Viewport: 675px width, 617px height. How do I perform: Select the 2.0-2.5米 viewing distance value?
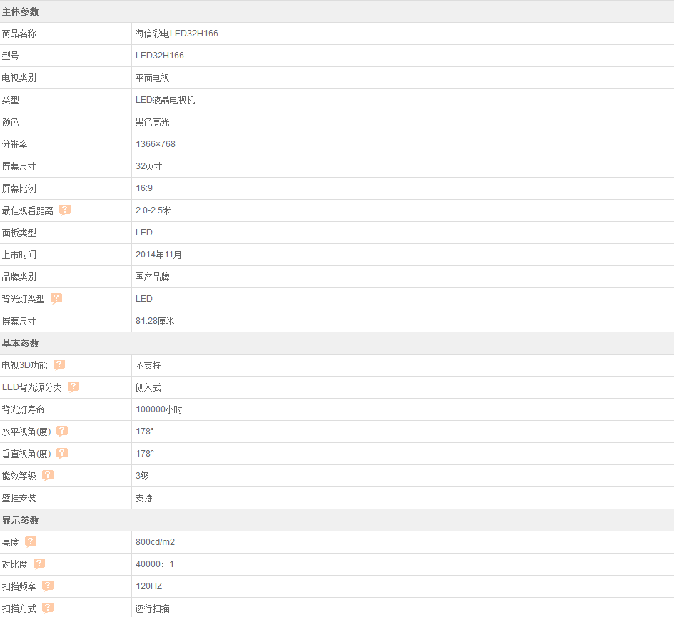tap(153, 210)
